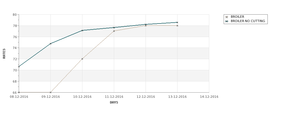Click the RATES axis title
Image resolution: width=281 pixels, height=123 pixels.
pos(4,54)
